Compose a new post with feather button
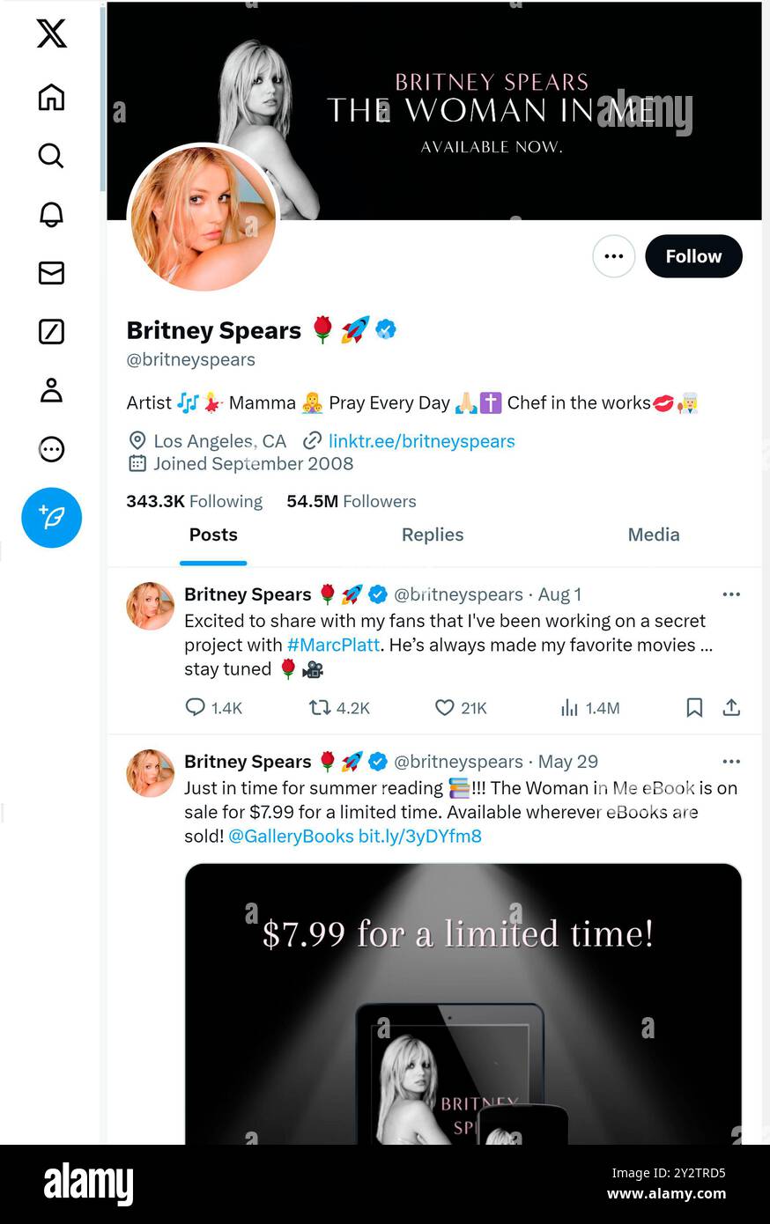Viewport: 770px width, 1224px height. (x=52, y=518)
